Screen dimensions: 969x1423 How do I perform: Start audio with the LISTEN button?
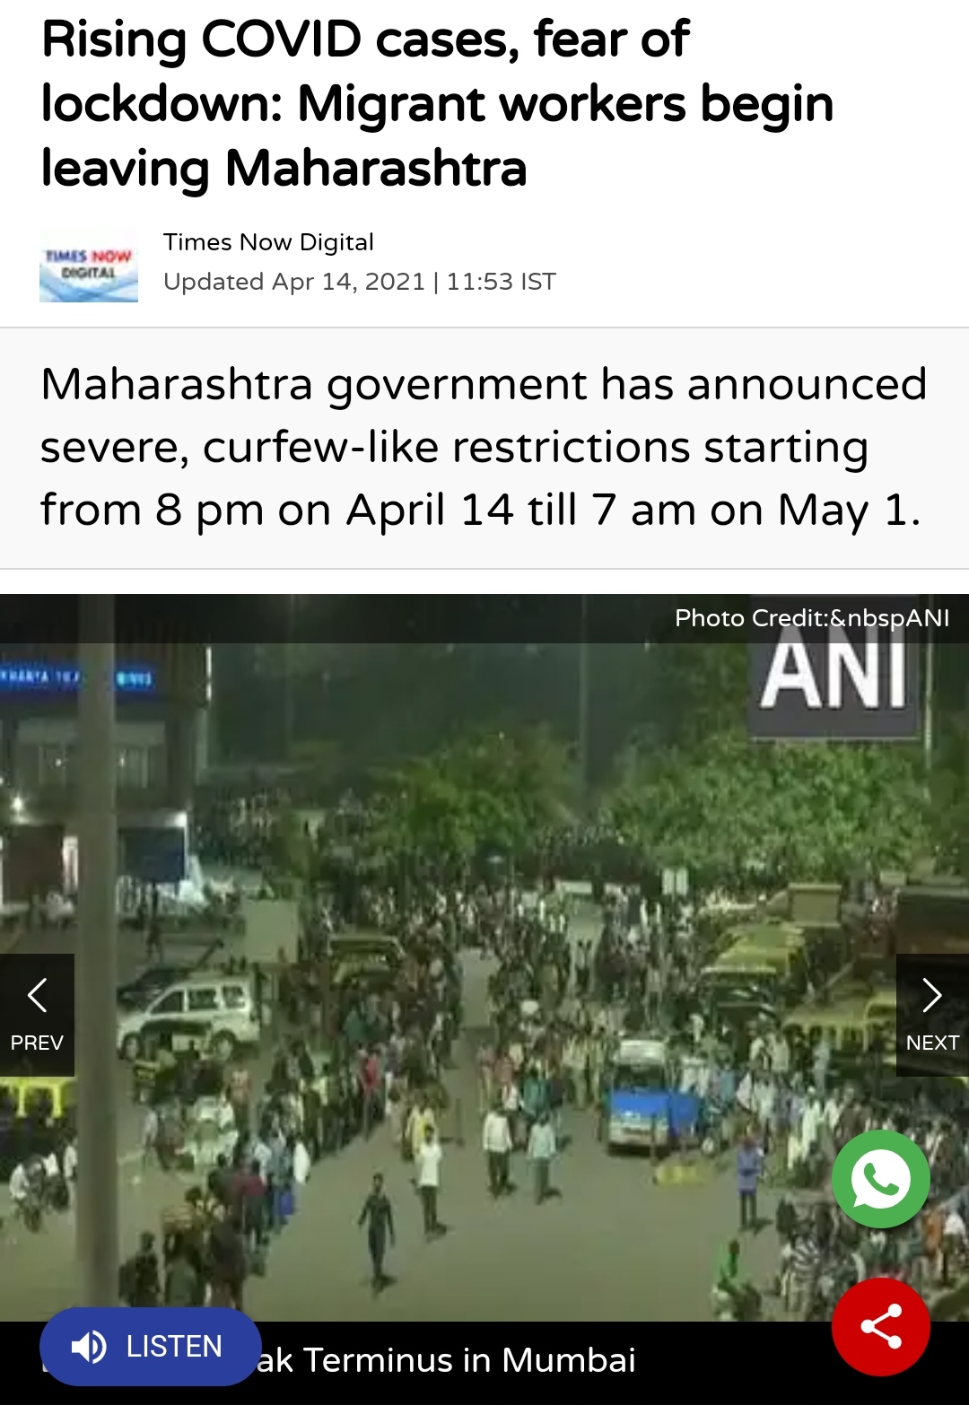point(150,1347)
